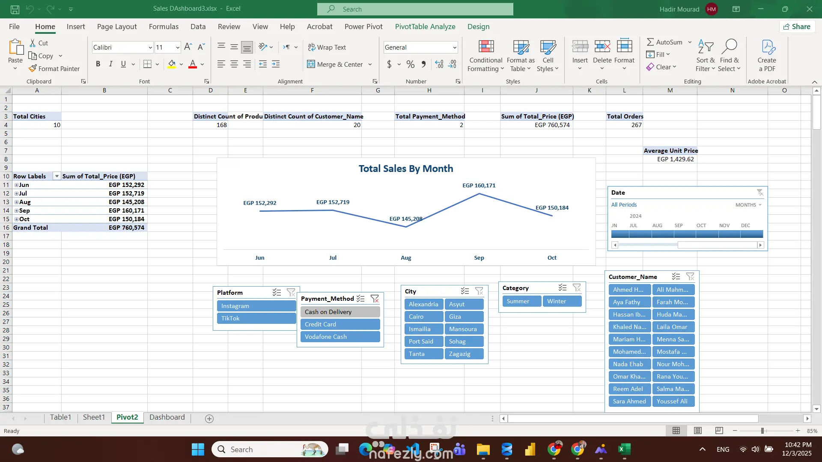Clear filter on Payment_Method slicer
The image size is (822, 462).
point(375,299)
